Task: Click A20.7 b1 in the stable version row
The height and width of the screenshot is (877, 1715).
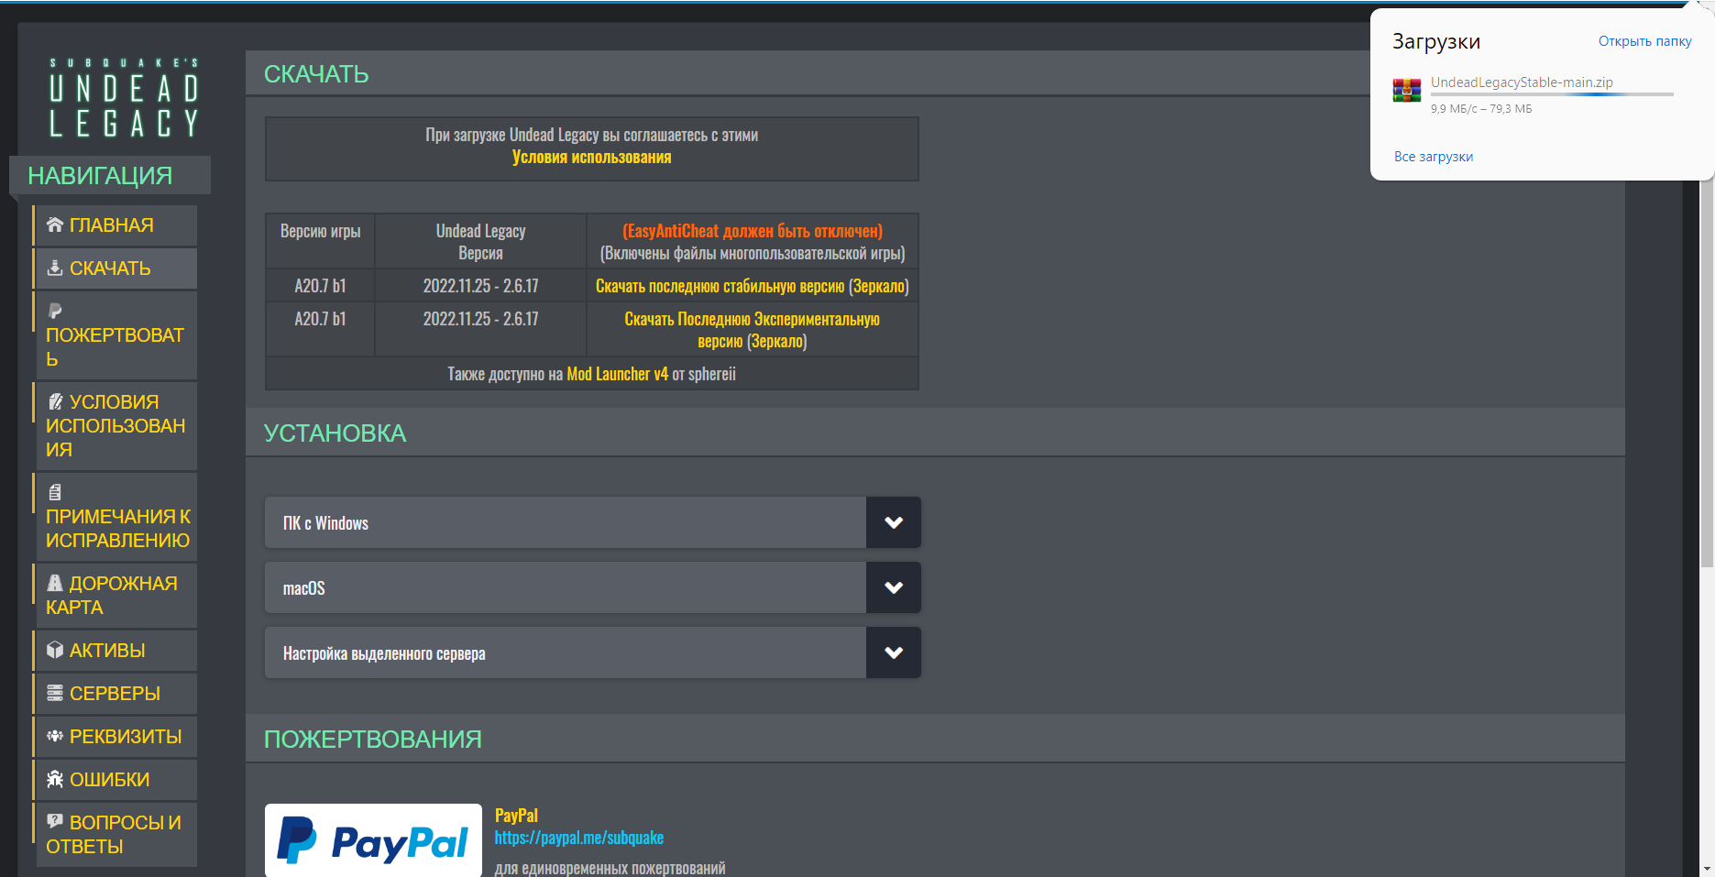Action: click(320, 286)
